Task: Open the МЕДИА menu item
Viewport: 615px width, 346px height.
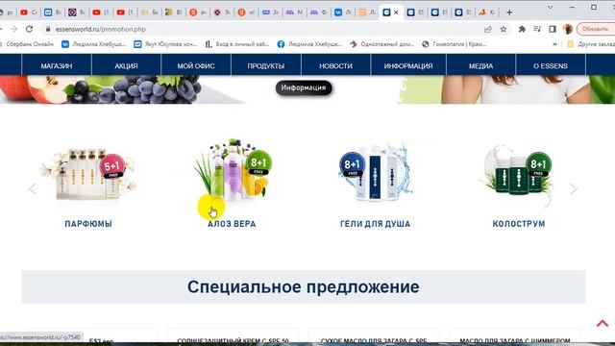Action: (x=480, y=66)
